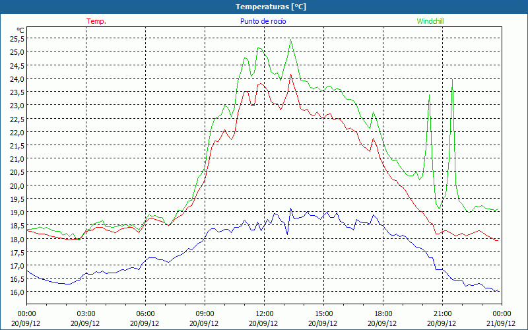Click the 23,5 y-axis value

(17, 92)
